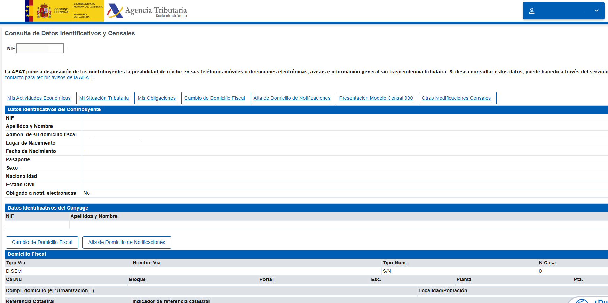Go to Mis Actividades Económicas
The height and width of the screenshot is (303, 608).
pyautogui.click(x=39, y=98)
